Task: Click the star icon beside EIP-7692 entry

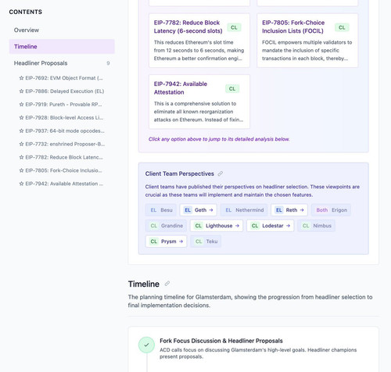Action: point(21,78)
